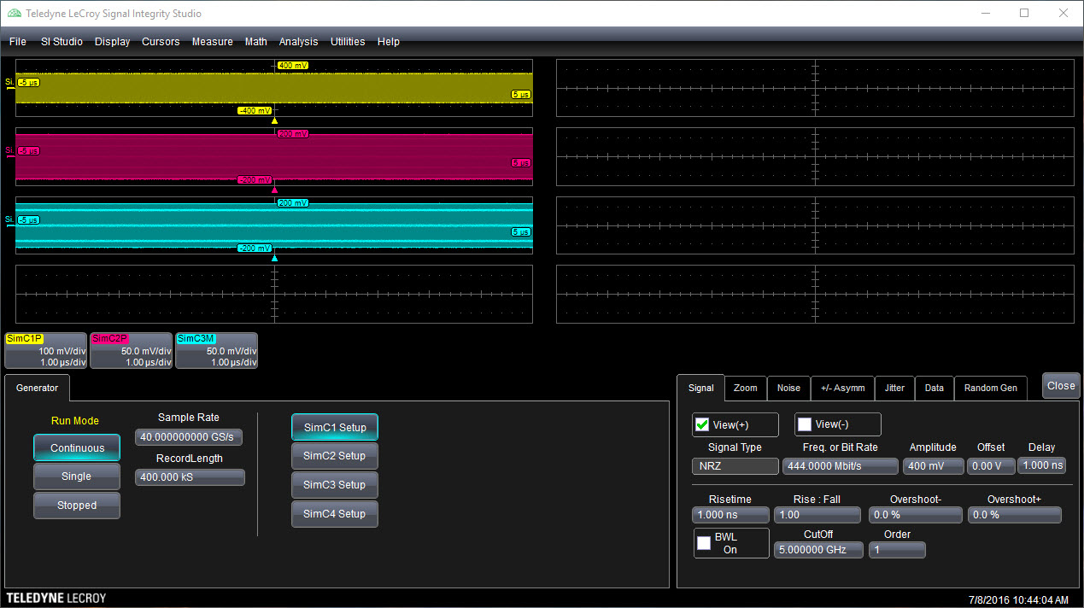Click the Amplitude 400 mV field
This screenshot has width=1084, height=608.
pos(934,466)
